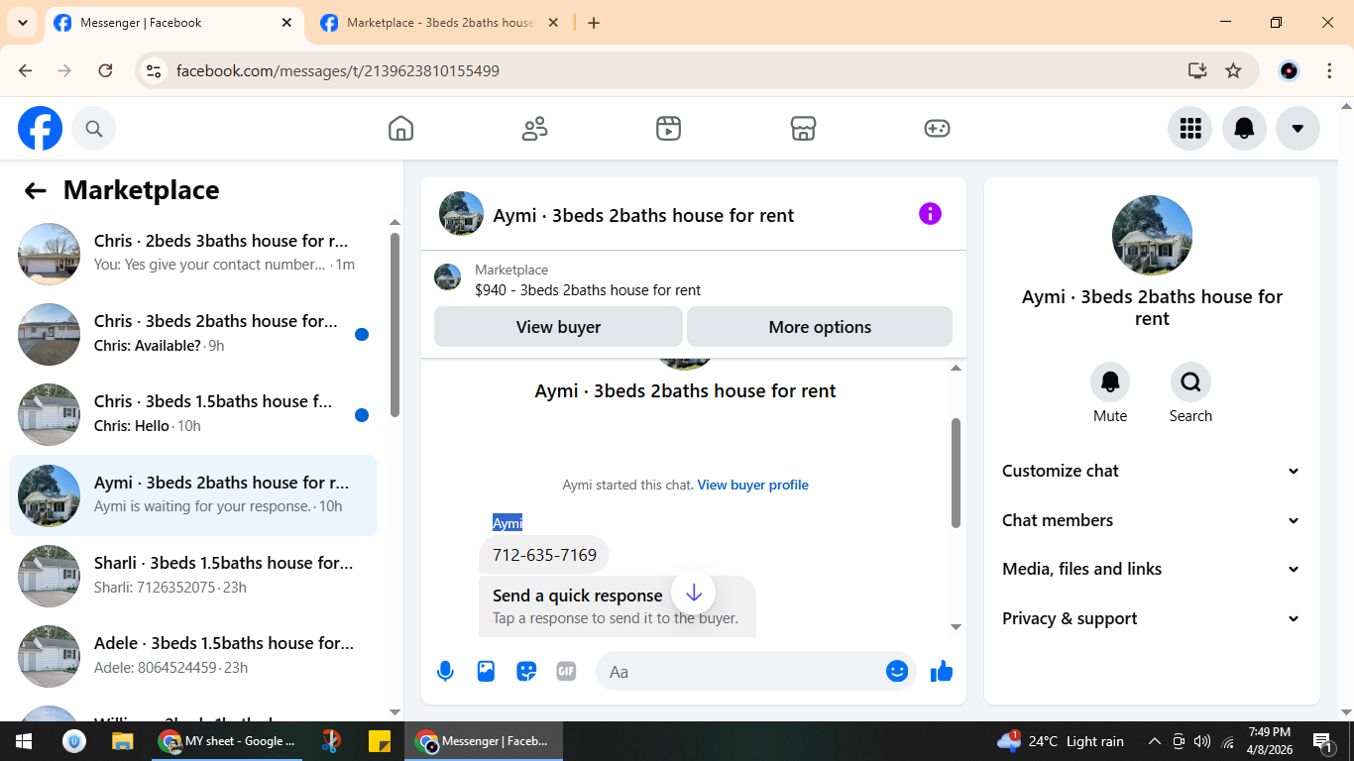The height and width of the screenshot is (761, 1354).
Task: Open the Chris 2beds 3baths conversation
Action: (x=193, y=254)
